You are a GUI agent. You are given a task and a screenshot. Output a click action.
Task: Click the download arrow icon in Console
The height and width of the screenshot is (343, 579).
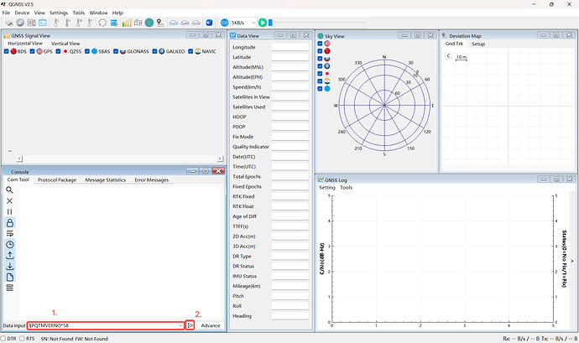click(9, 266)
